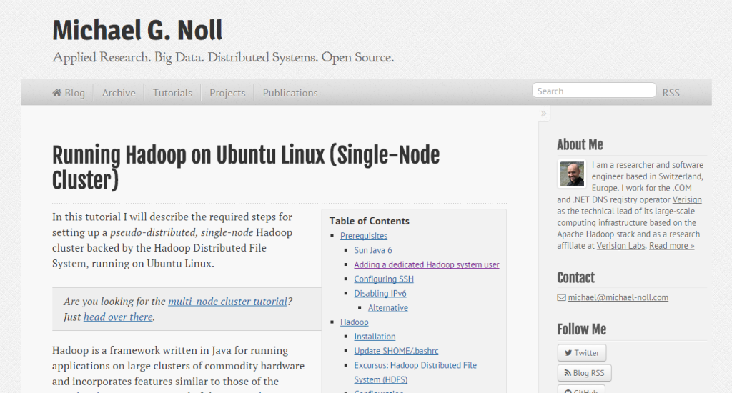The image size is (732, 393).
Task: Jump to the Sun Java 6 section
Action: pyautogui.click(x=373, y=250)
